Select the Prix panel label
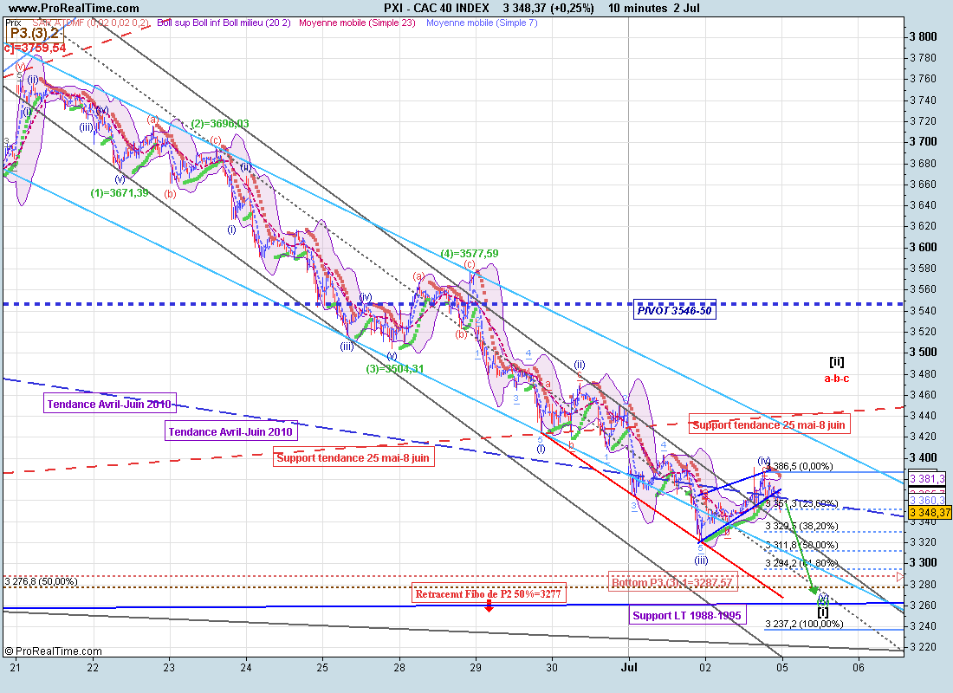This screenshot has width=953, height=693. pyautogui.click(x=13, y=23)
